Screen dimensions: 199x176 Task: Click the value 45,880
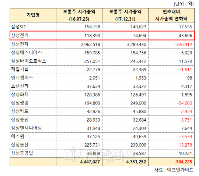coord(139,112)
